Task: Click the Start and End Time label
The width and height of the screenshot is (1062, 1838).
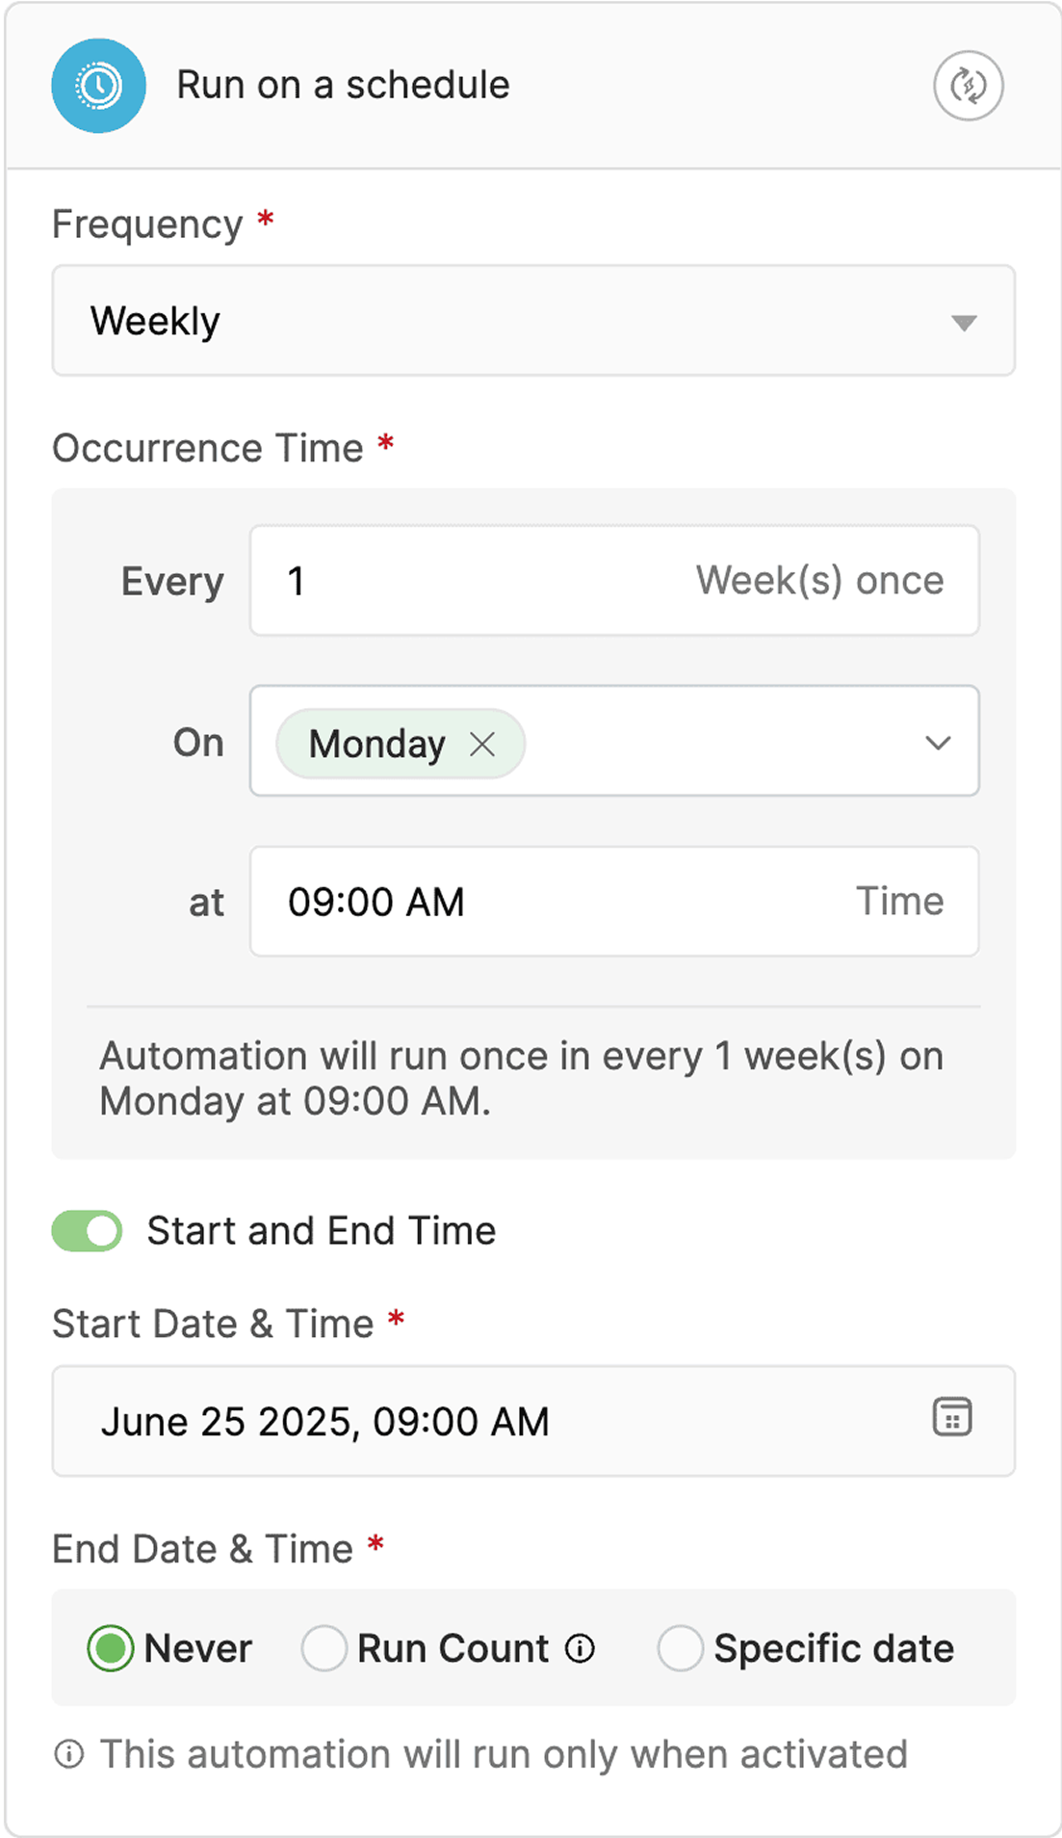Action: [x=321, y=1231]
